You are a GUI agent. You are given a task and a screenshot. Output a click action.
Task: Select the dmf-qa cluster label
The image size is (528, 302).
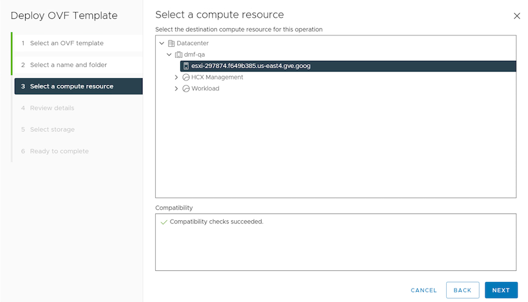point(194,54)
